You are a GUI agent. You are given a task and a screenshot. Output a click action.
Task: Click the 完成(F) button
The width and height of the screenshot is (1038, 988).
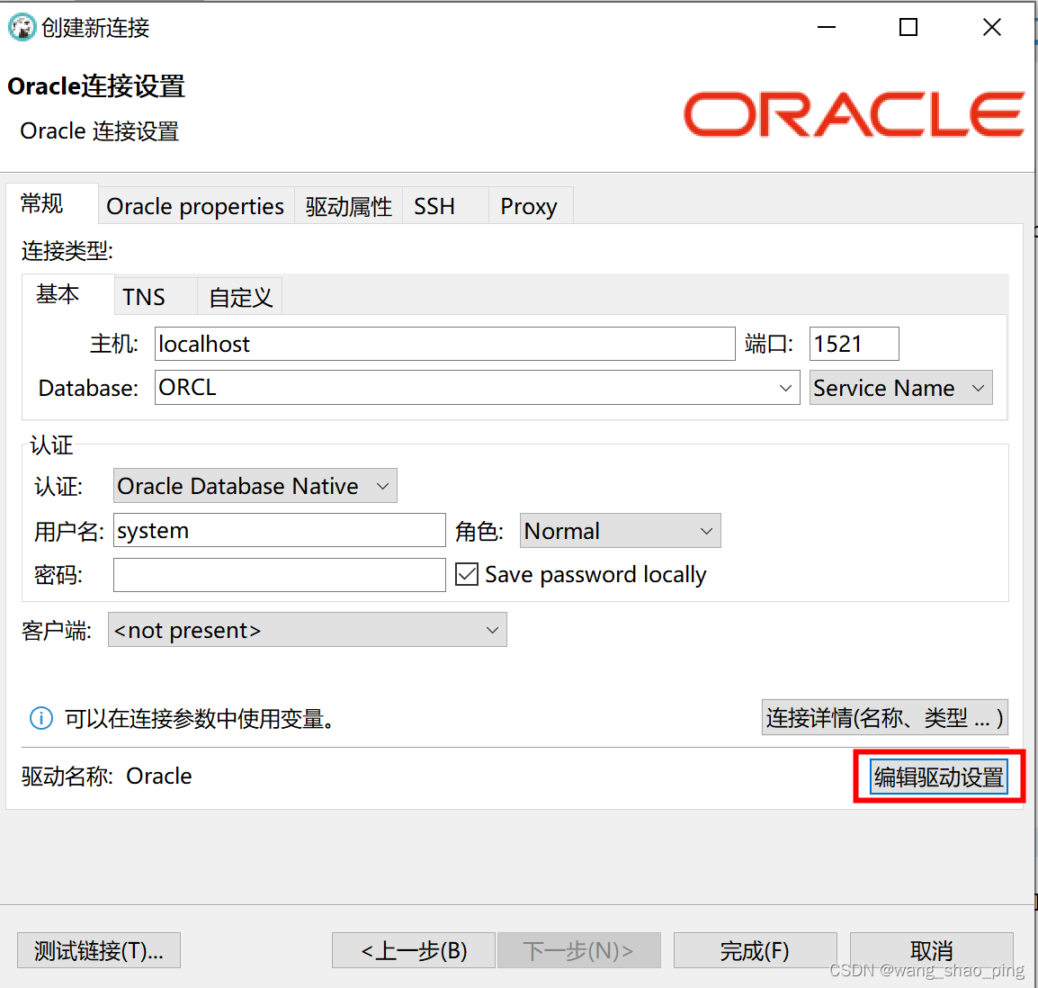pos(755,950)
